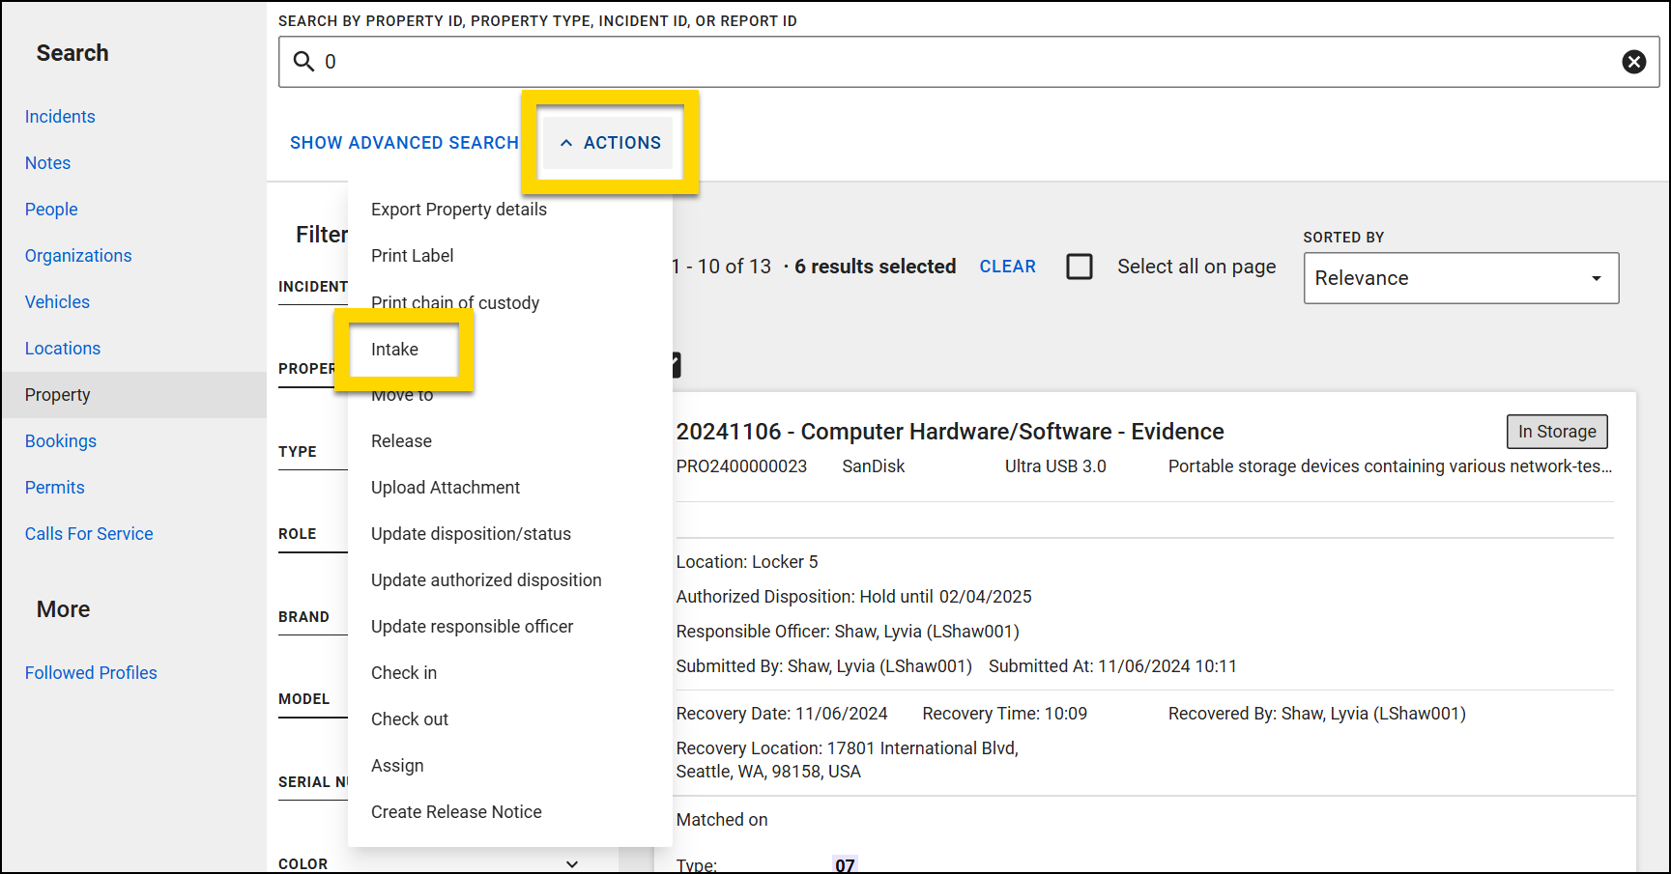Navigate to Bookings in the sidebar
The width and height of the screenshot is (1671, 874).
pos(60,440)
